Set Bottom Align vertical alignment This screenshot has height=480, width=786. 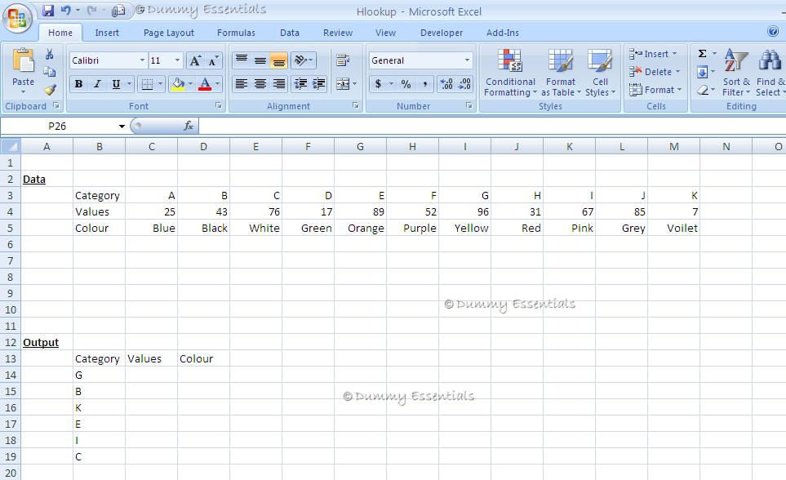(278, 60)
